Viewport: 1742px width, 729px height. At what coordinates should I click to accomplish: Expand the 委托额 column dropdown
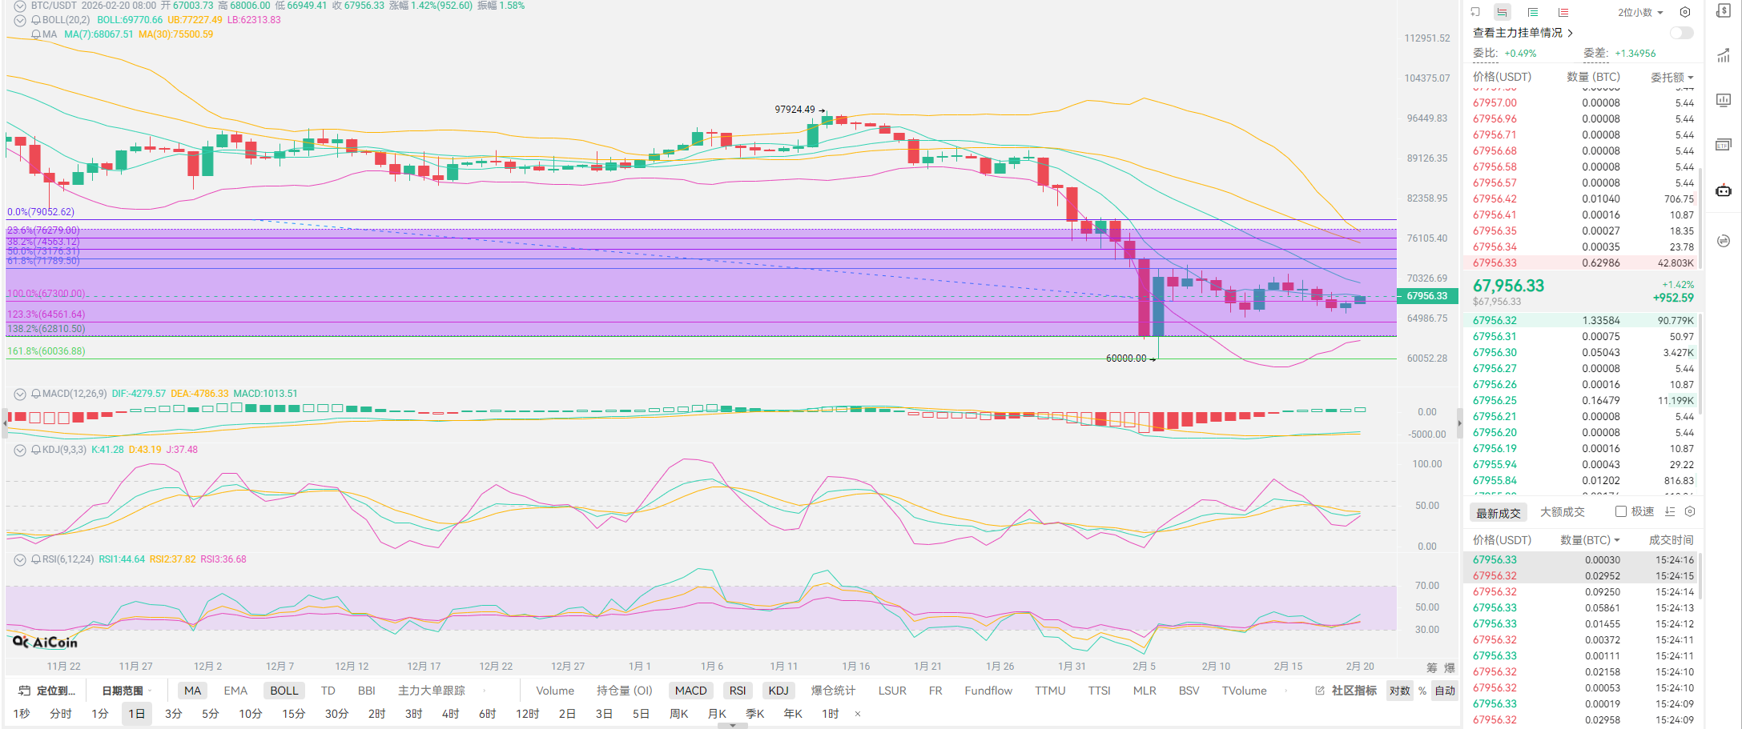point(1672,77)
